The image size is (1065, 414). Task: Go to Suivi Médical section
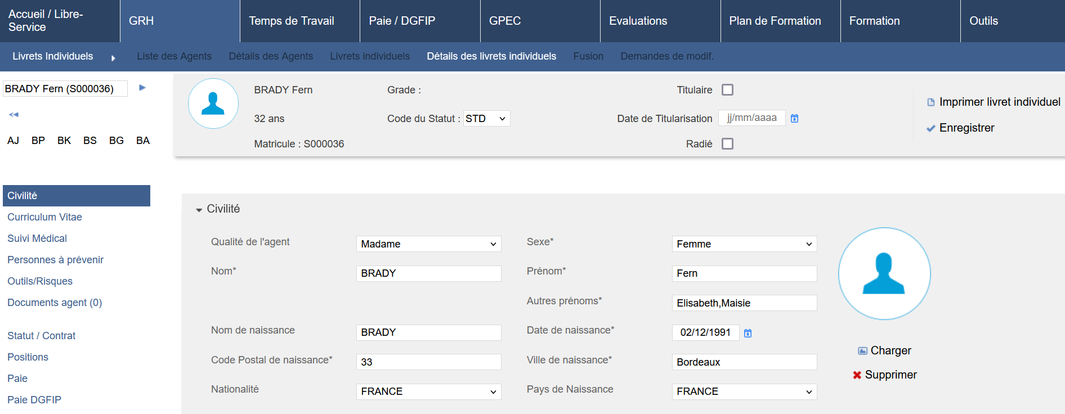(x=37, y=238)
